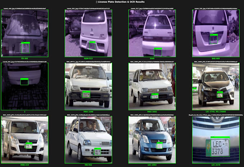Open the car image labeled MNA-2206

point(88,87)
